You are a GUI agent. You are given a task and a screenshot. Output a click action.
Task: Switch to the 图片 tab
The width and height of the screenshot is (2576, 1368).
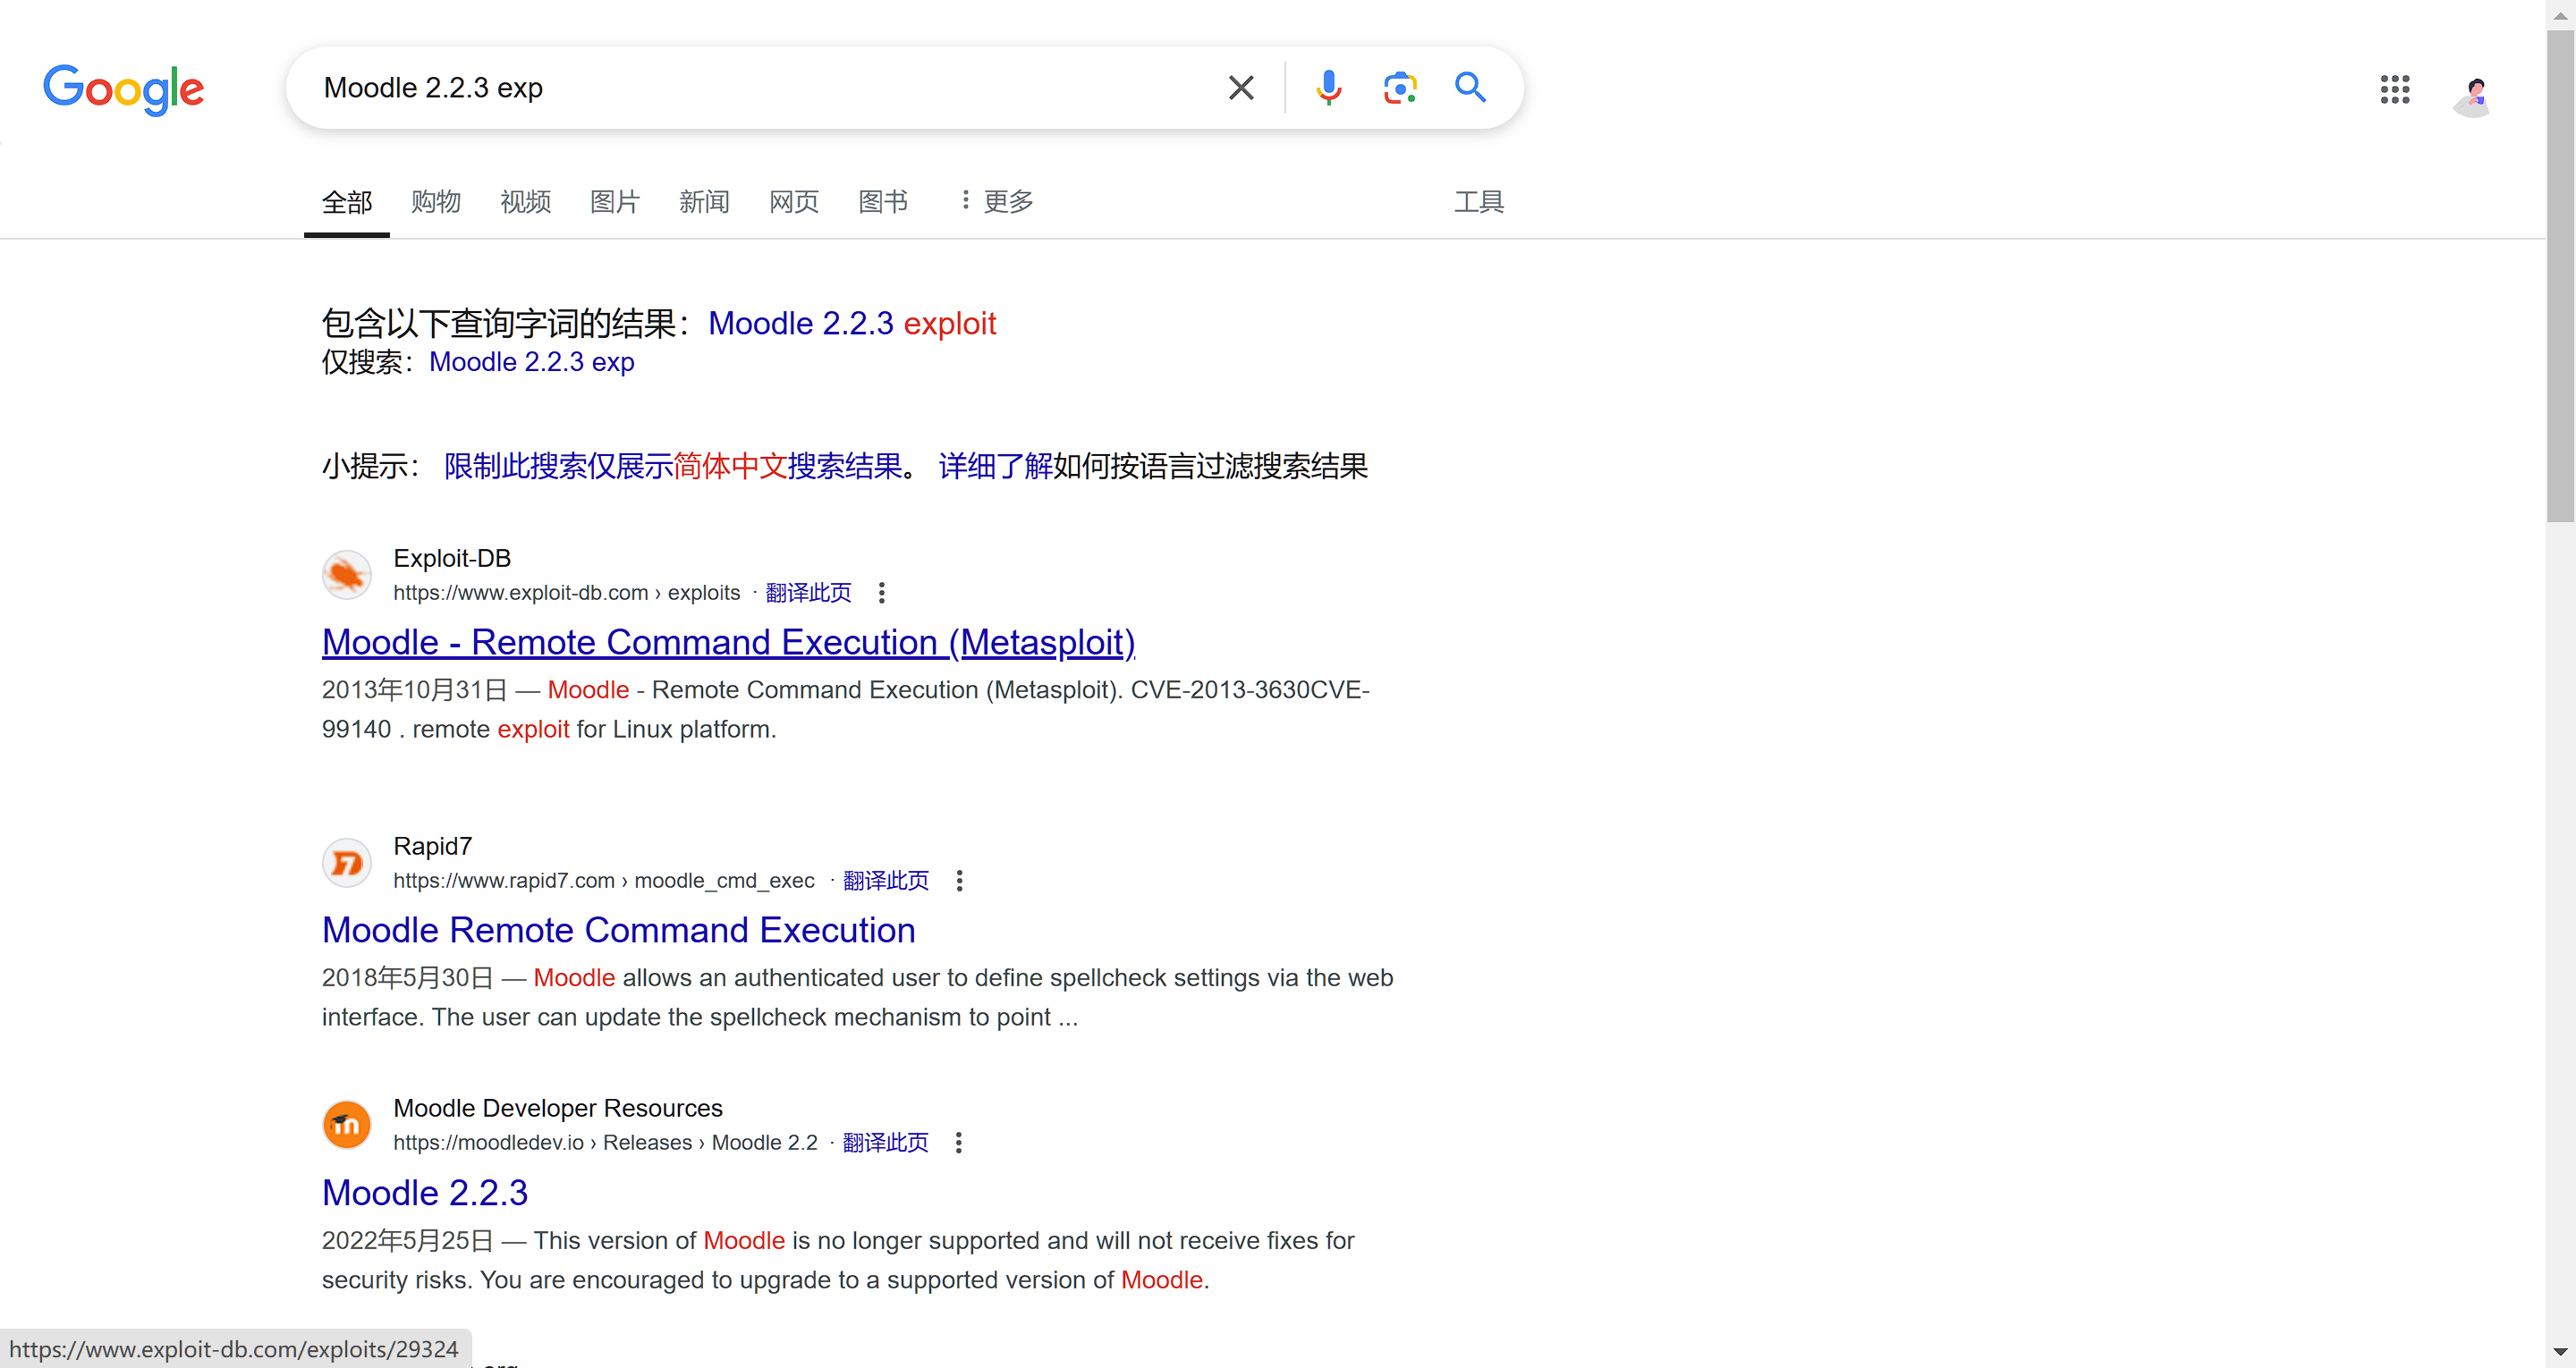pos(614,201)
